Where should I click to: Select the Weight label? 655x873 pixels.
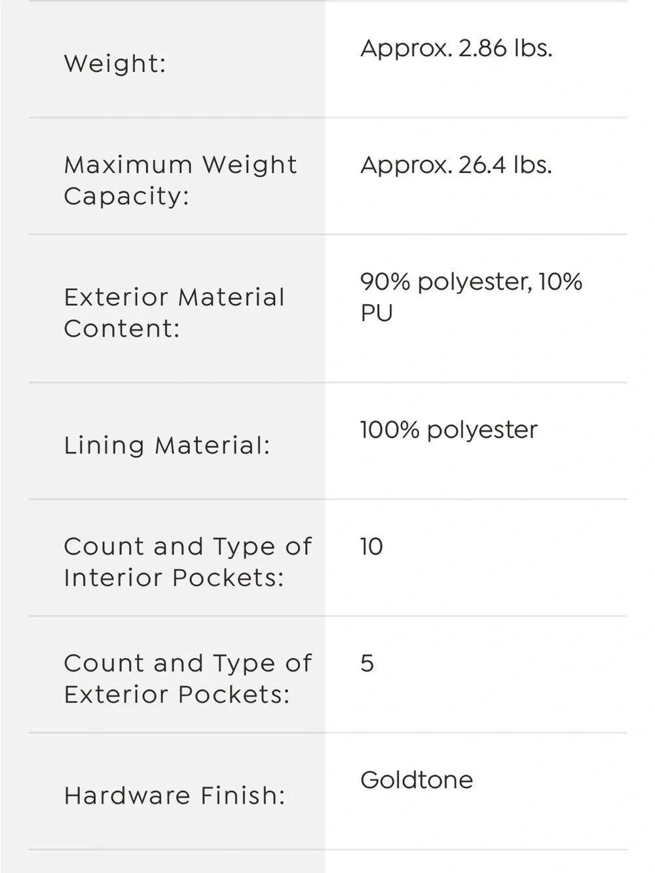pyautogui.click(x=115, y=64)
